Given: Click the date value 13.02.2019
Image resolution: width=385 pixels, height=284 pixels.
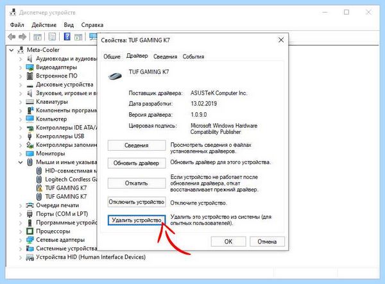Looking at the screenshot, I should point(204,103).
